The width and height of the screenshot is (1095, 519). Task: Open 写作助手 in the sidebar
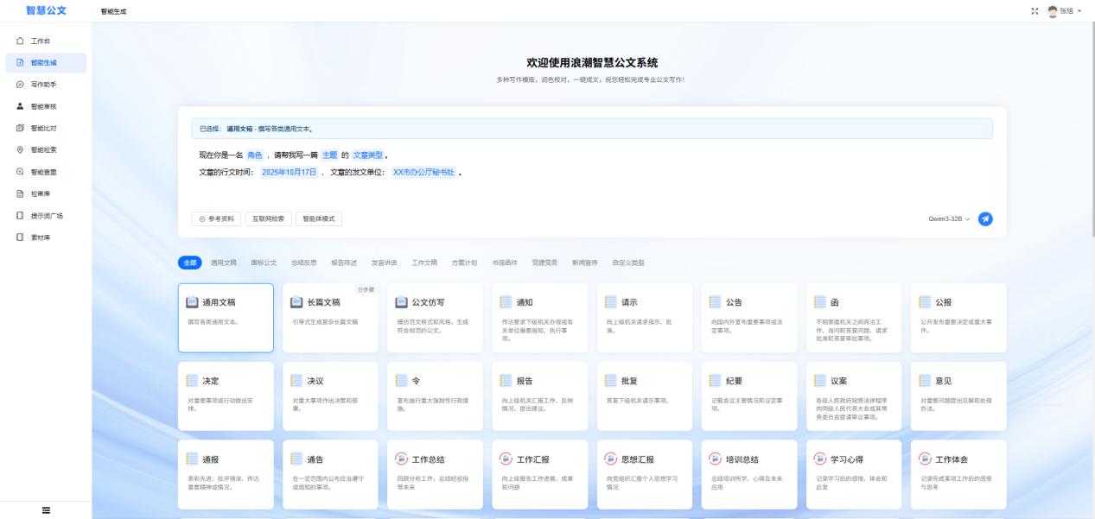pyautogui.click(x=43, y=85)
